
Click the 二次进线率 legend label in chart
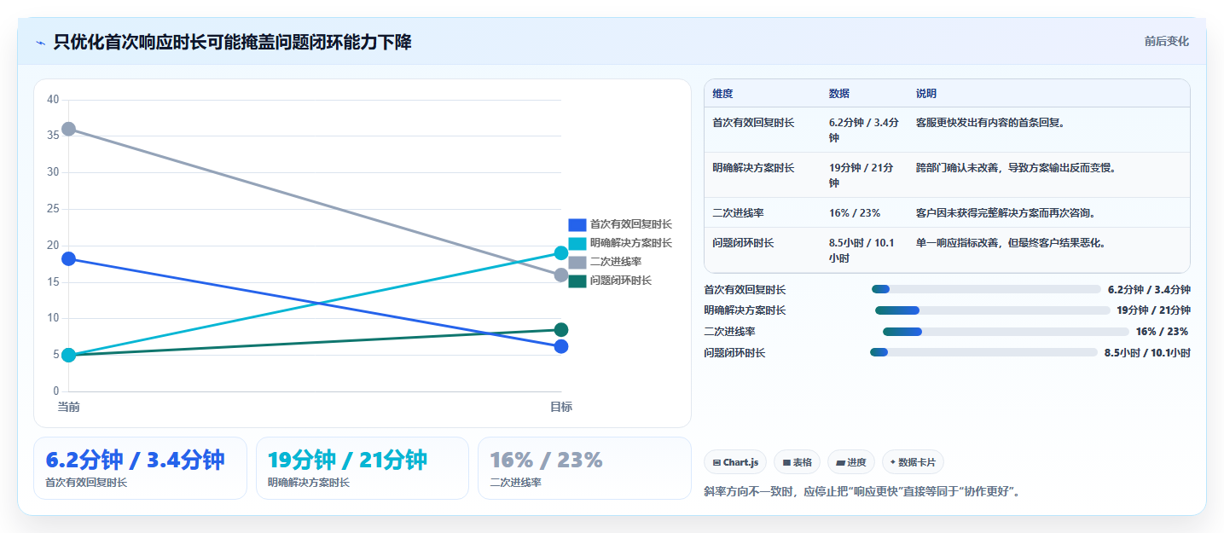click(615, 262)
